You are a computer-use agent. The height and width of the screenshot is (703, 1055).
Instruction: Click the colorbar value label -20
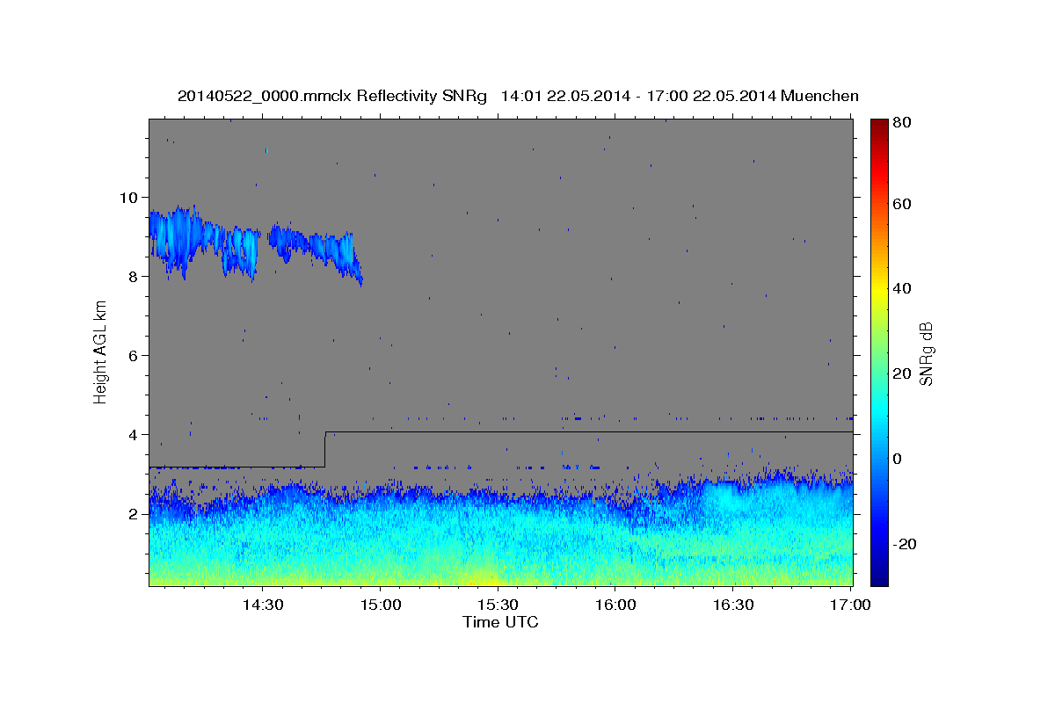click(903, 544)
